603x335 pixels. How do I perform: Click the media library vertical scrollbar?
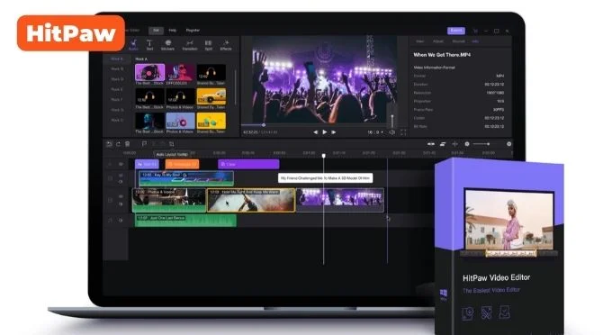236,87
